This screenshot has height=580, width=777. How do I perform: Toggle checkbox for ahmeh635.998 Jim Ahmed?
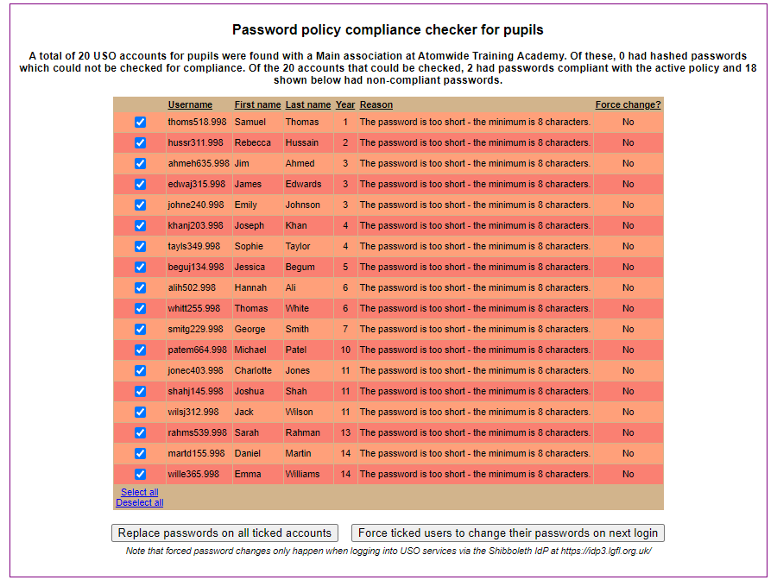click(x=140, y=163)
